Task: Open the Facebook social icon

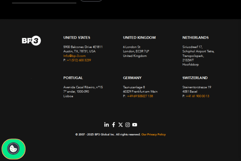Action: (x=114, y=125)
